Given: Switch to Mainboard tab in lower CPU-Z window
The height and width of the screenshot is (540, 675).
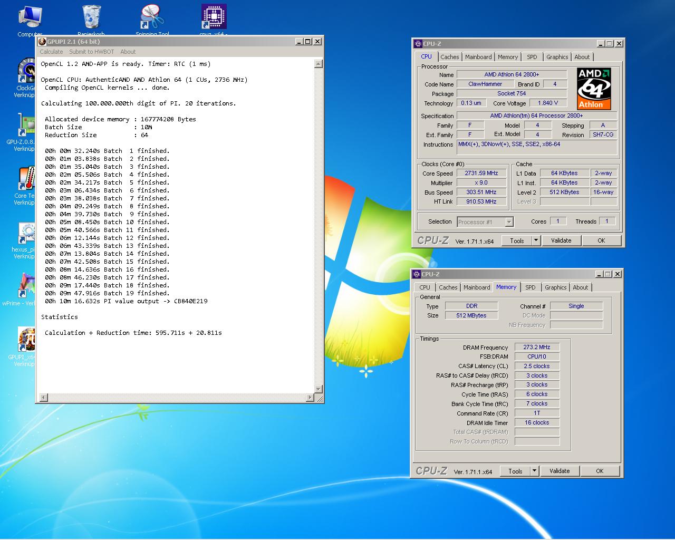Looking at the screenshot, I should click(477, 287).
